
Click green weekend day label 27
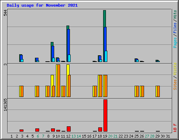coord(147,136)
